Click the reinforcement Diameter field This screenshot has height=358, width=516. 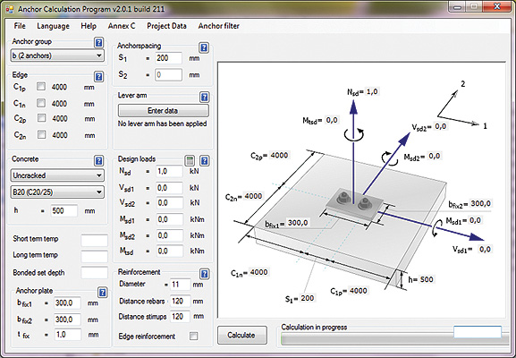(x=181, y=285)
